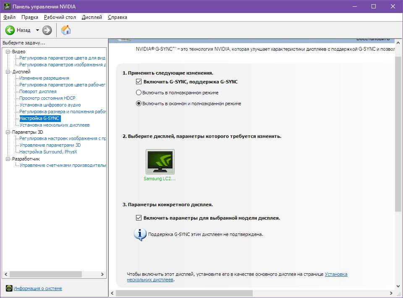Click the grey Forward arrow icon
403x298 pixels.
pyautogui.click(x=47, y=30)
